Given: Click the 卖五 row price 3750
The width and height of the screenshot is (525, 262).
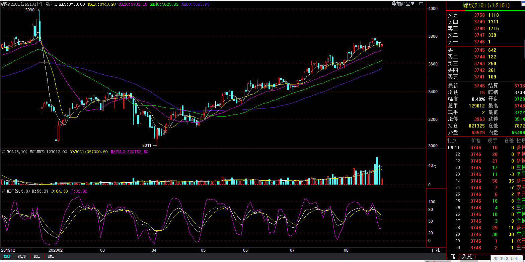Looking at the screenshot, I should coord(479,15).
